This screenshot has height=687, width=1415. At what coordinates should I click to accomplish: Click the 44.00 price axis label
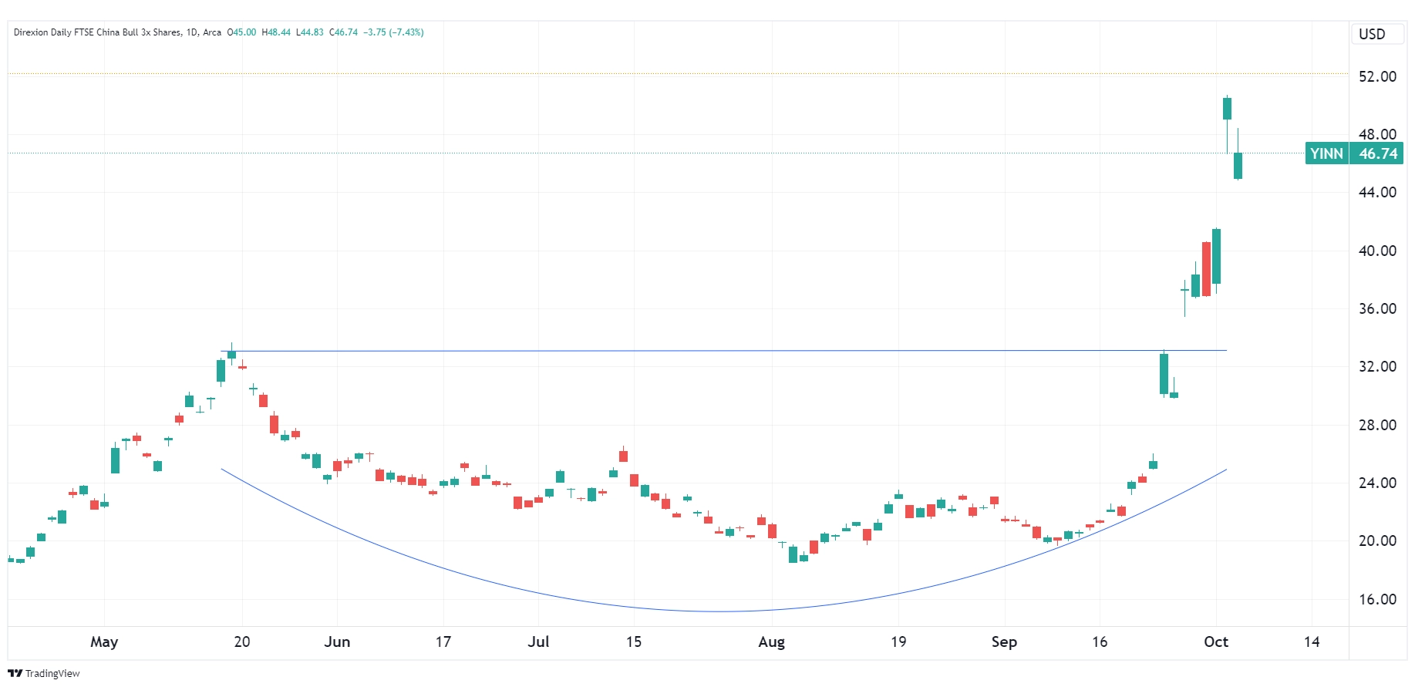pos(1377,192)
